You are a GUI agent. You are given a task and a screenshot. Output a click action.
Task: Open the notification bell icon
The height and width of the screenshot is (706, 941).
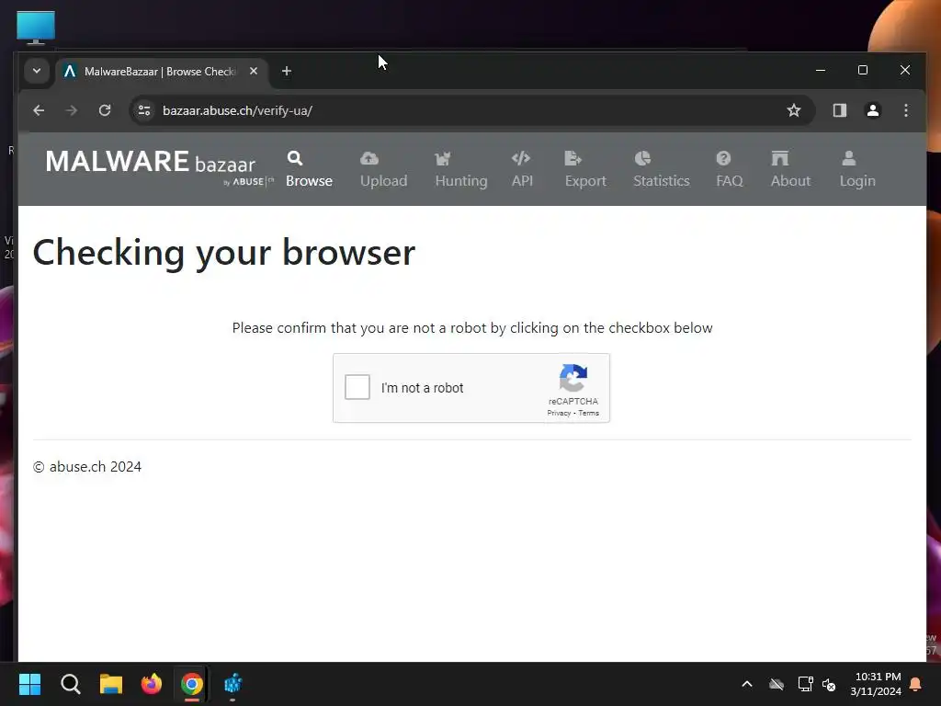[916, 684]
